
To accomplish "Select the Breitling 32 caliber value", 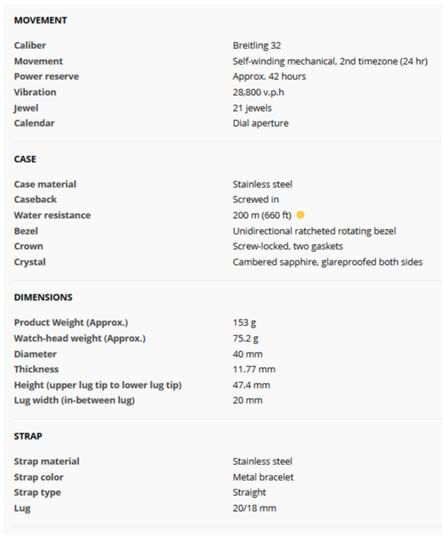I will 257,46.
